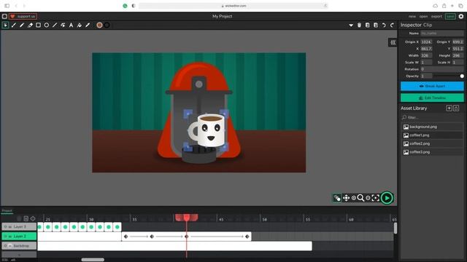Screen dimensions: 467x262
Task: Click the add layer plus button
Action: click(19, 255)
